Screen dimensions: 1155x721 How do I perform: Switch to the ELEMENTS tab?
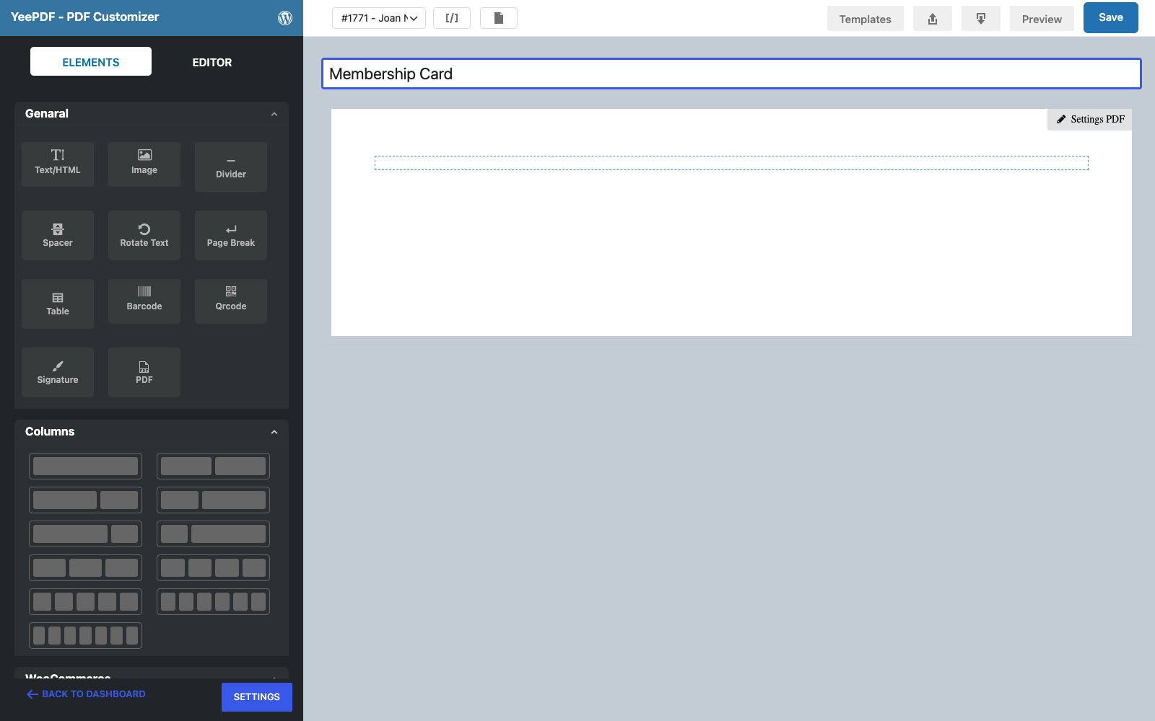click(x=91, y=61)
